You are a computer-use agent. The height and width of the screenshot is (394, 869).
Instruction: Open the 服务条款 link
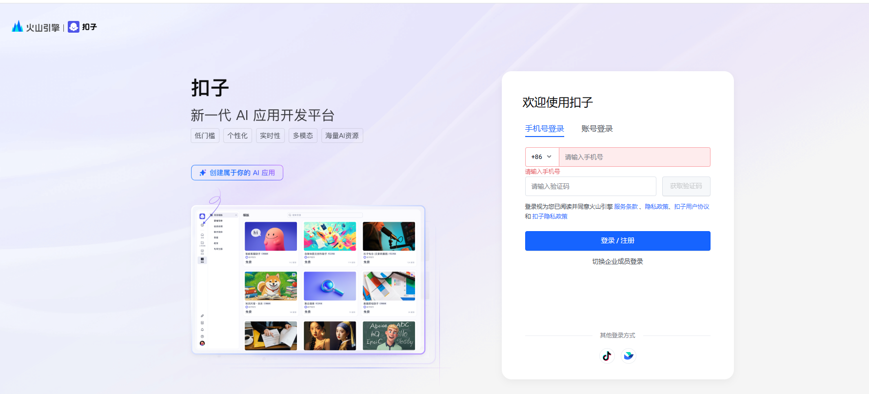click(626, 207)
